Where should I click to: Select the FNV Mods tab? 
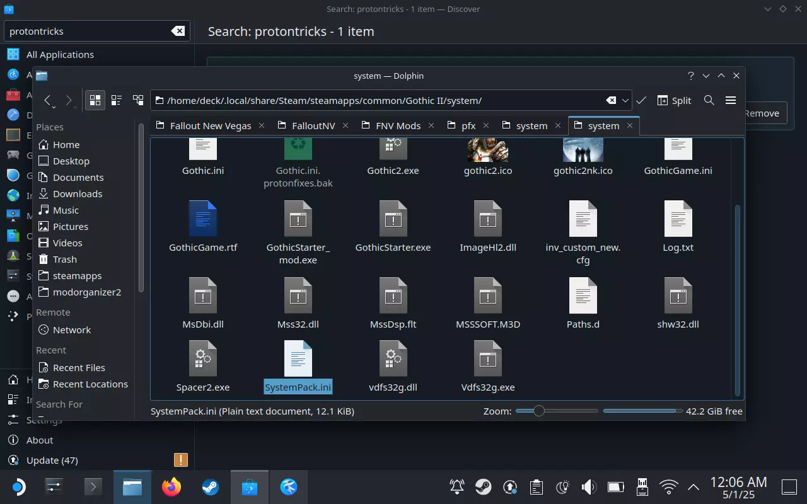coord(398,125)
